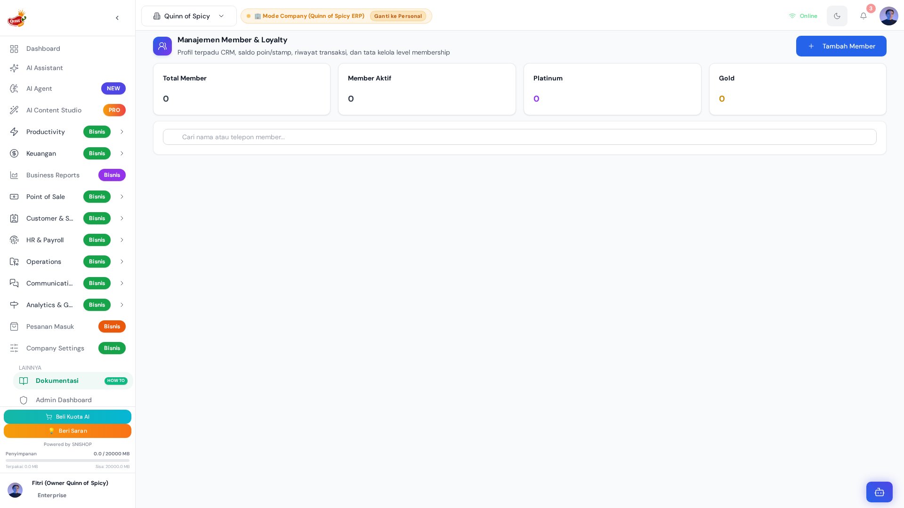Click the Member Aktif stat card
The width and height of the screenshot is (904, 508).
pos(427,89)
